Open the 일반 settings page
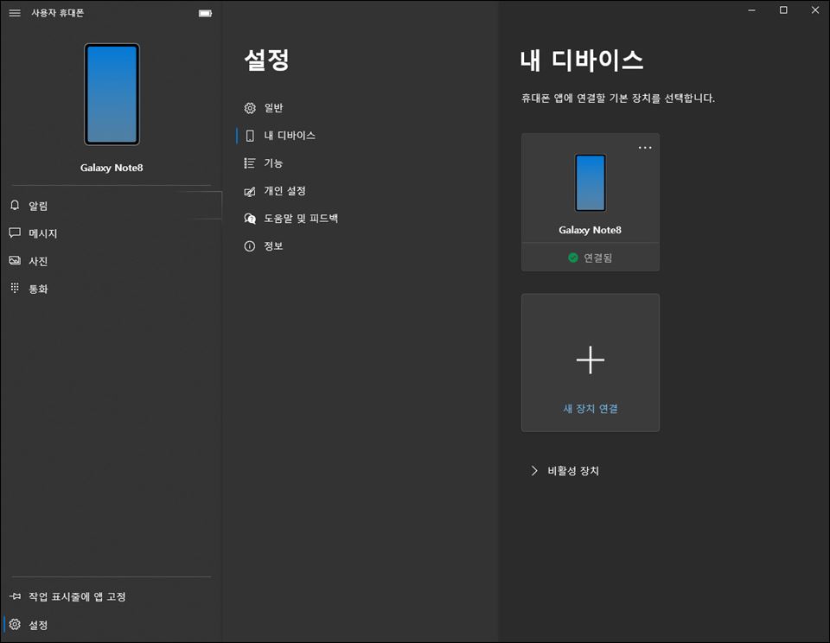Viewport: 830px width, 643px height. click(x=273, y=108)
